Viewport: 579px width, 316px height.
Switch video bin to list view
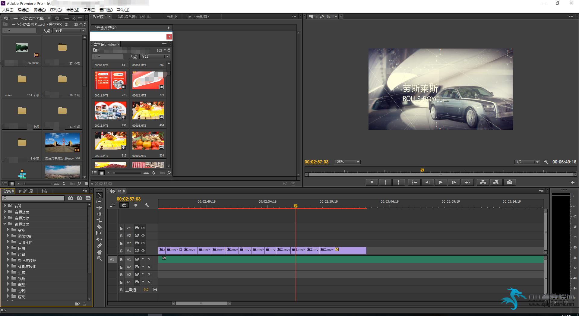[94, 173]
